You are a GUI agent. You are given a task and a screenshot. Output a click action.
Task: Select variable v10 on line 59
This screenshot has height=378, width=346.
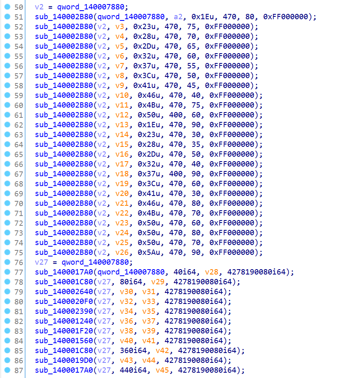122,95
